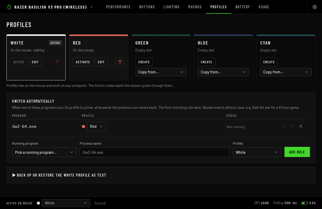Select the Red profile card title

pos(77,43)
